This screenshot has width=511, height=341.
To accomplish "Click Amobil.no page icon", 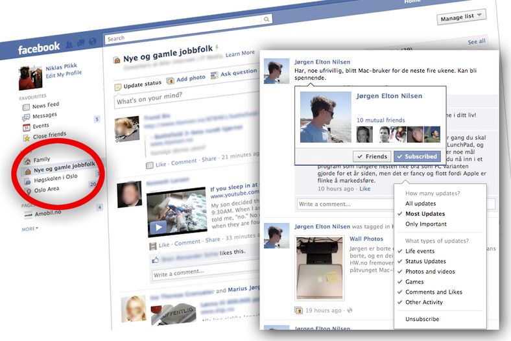I will pos(29,215).
